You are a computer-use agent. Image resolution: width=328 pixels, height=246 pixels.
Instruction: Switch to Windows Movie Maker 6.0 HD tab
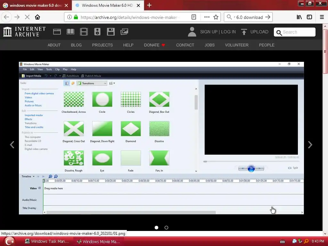coord(107,5)
